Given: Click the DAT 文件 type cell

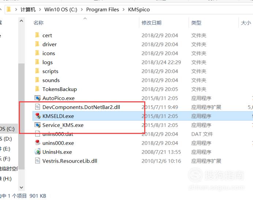Looking at the screenshot, I should click(202, 134).
